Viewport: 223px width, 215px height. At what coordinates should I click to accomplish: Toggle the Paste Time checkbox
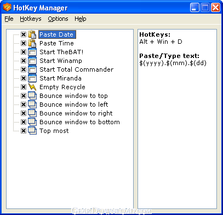click(x=24, y=43)
